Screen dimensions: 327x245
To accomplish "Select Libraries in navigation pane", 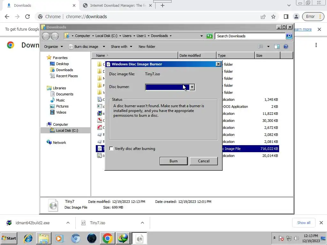I will pyautogui.click(x=59, y=88).
